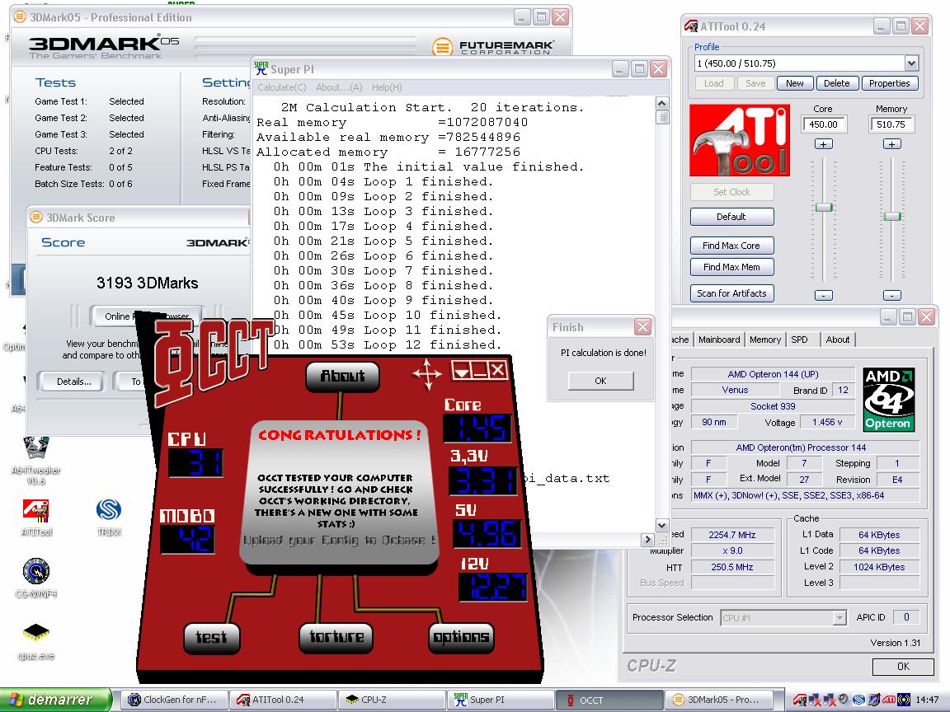The image size is (950, 712).
Task: Click the Futuremark orange logo icon
Action: coord(442,46)
